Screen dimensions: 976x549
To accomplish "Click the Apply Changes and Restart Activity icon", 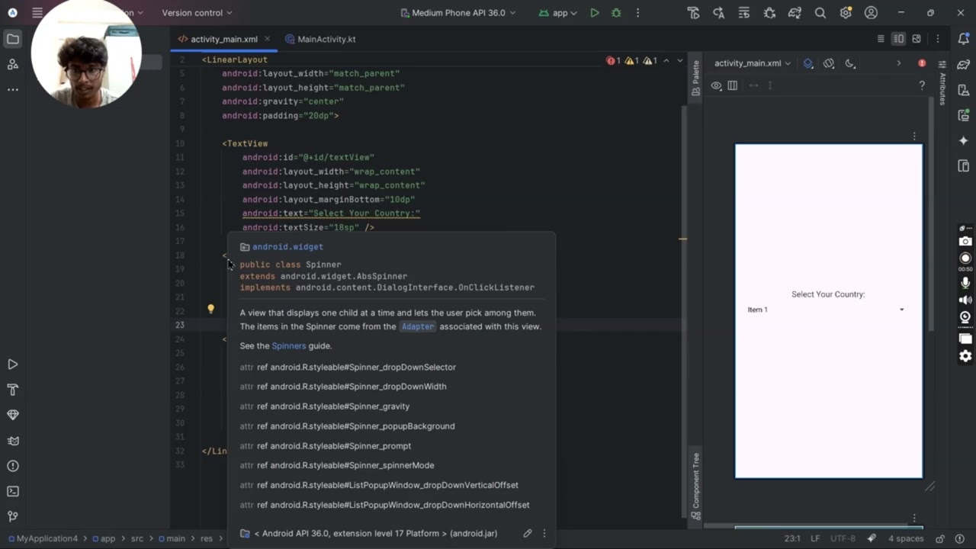I will point(718,13).
